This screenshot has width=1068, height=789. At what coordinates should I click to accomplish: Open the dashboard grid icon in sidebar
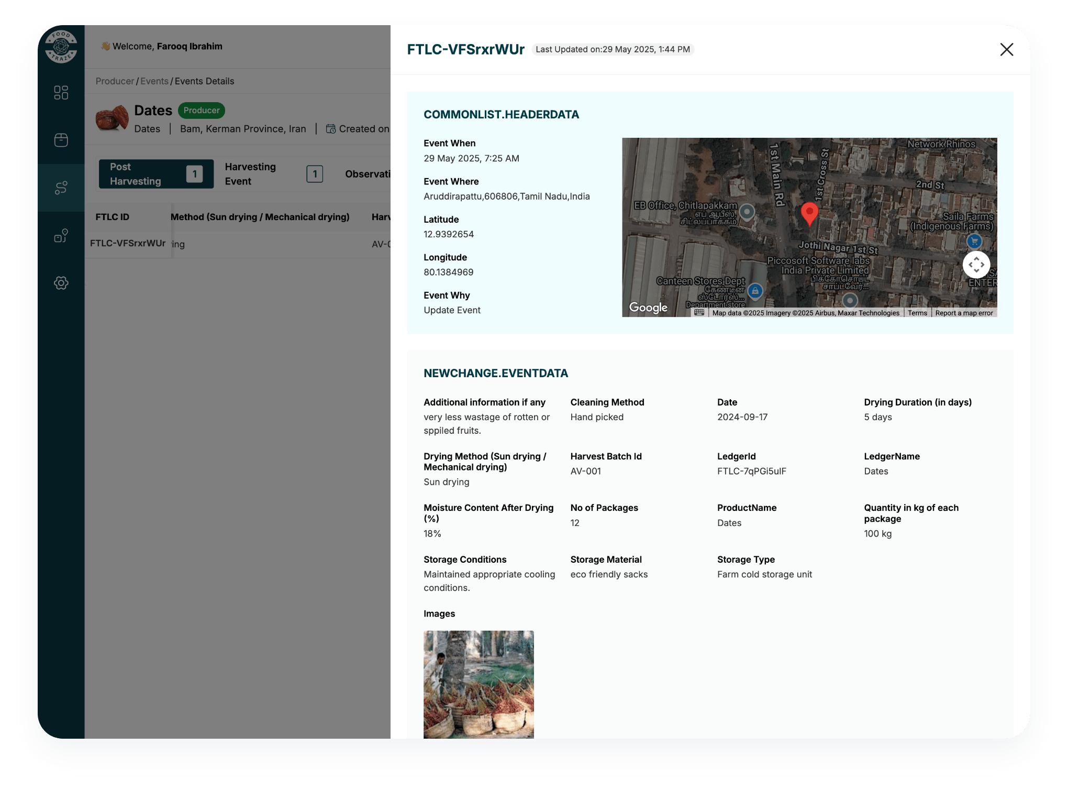point(61,93)
